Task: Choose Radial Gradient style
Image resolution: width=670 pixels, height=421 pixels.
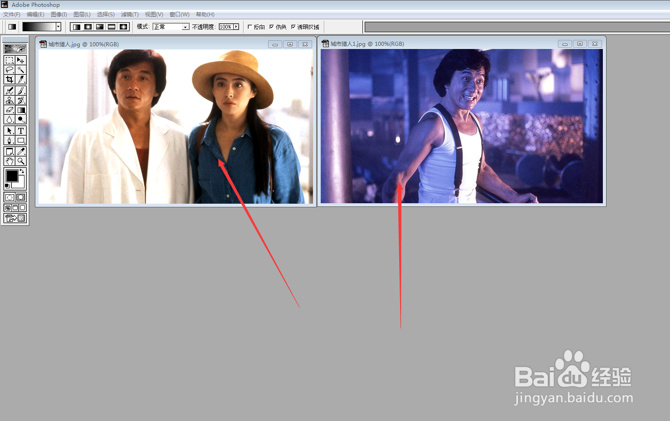Action: tap(88, 27)
